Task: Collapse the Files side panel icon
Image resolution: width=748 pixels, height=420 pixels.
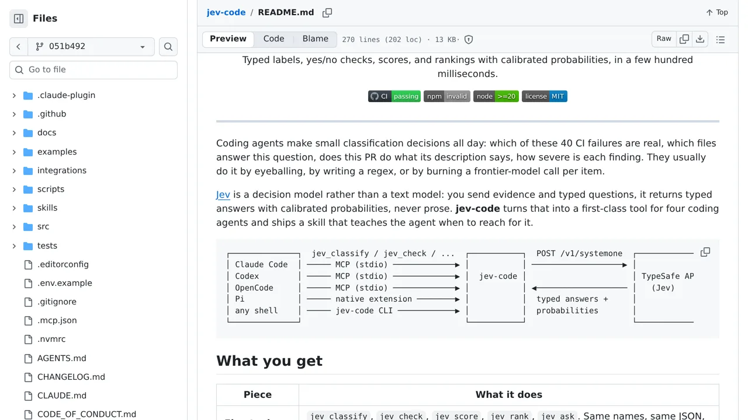Action: click(x=19, y=19)
